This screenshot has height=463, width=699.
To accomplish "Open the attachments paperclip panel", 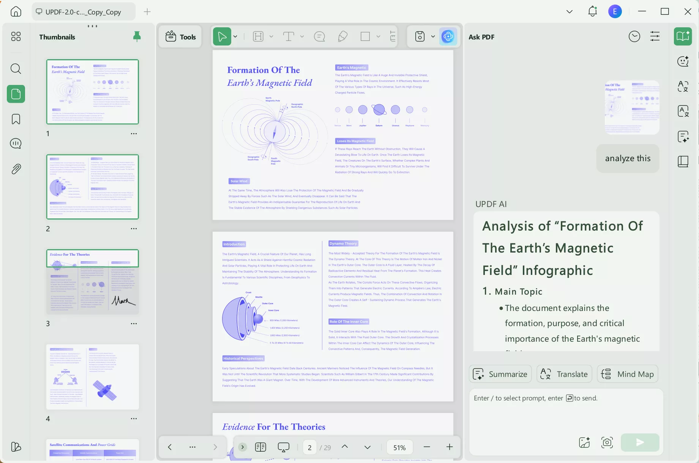I will tap(16, 169).
